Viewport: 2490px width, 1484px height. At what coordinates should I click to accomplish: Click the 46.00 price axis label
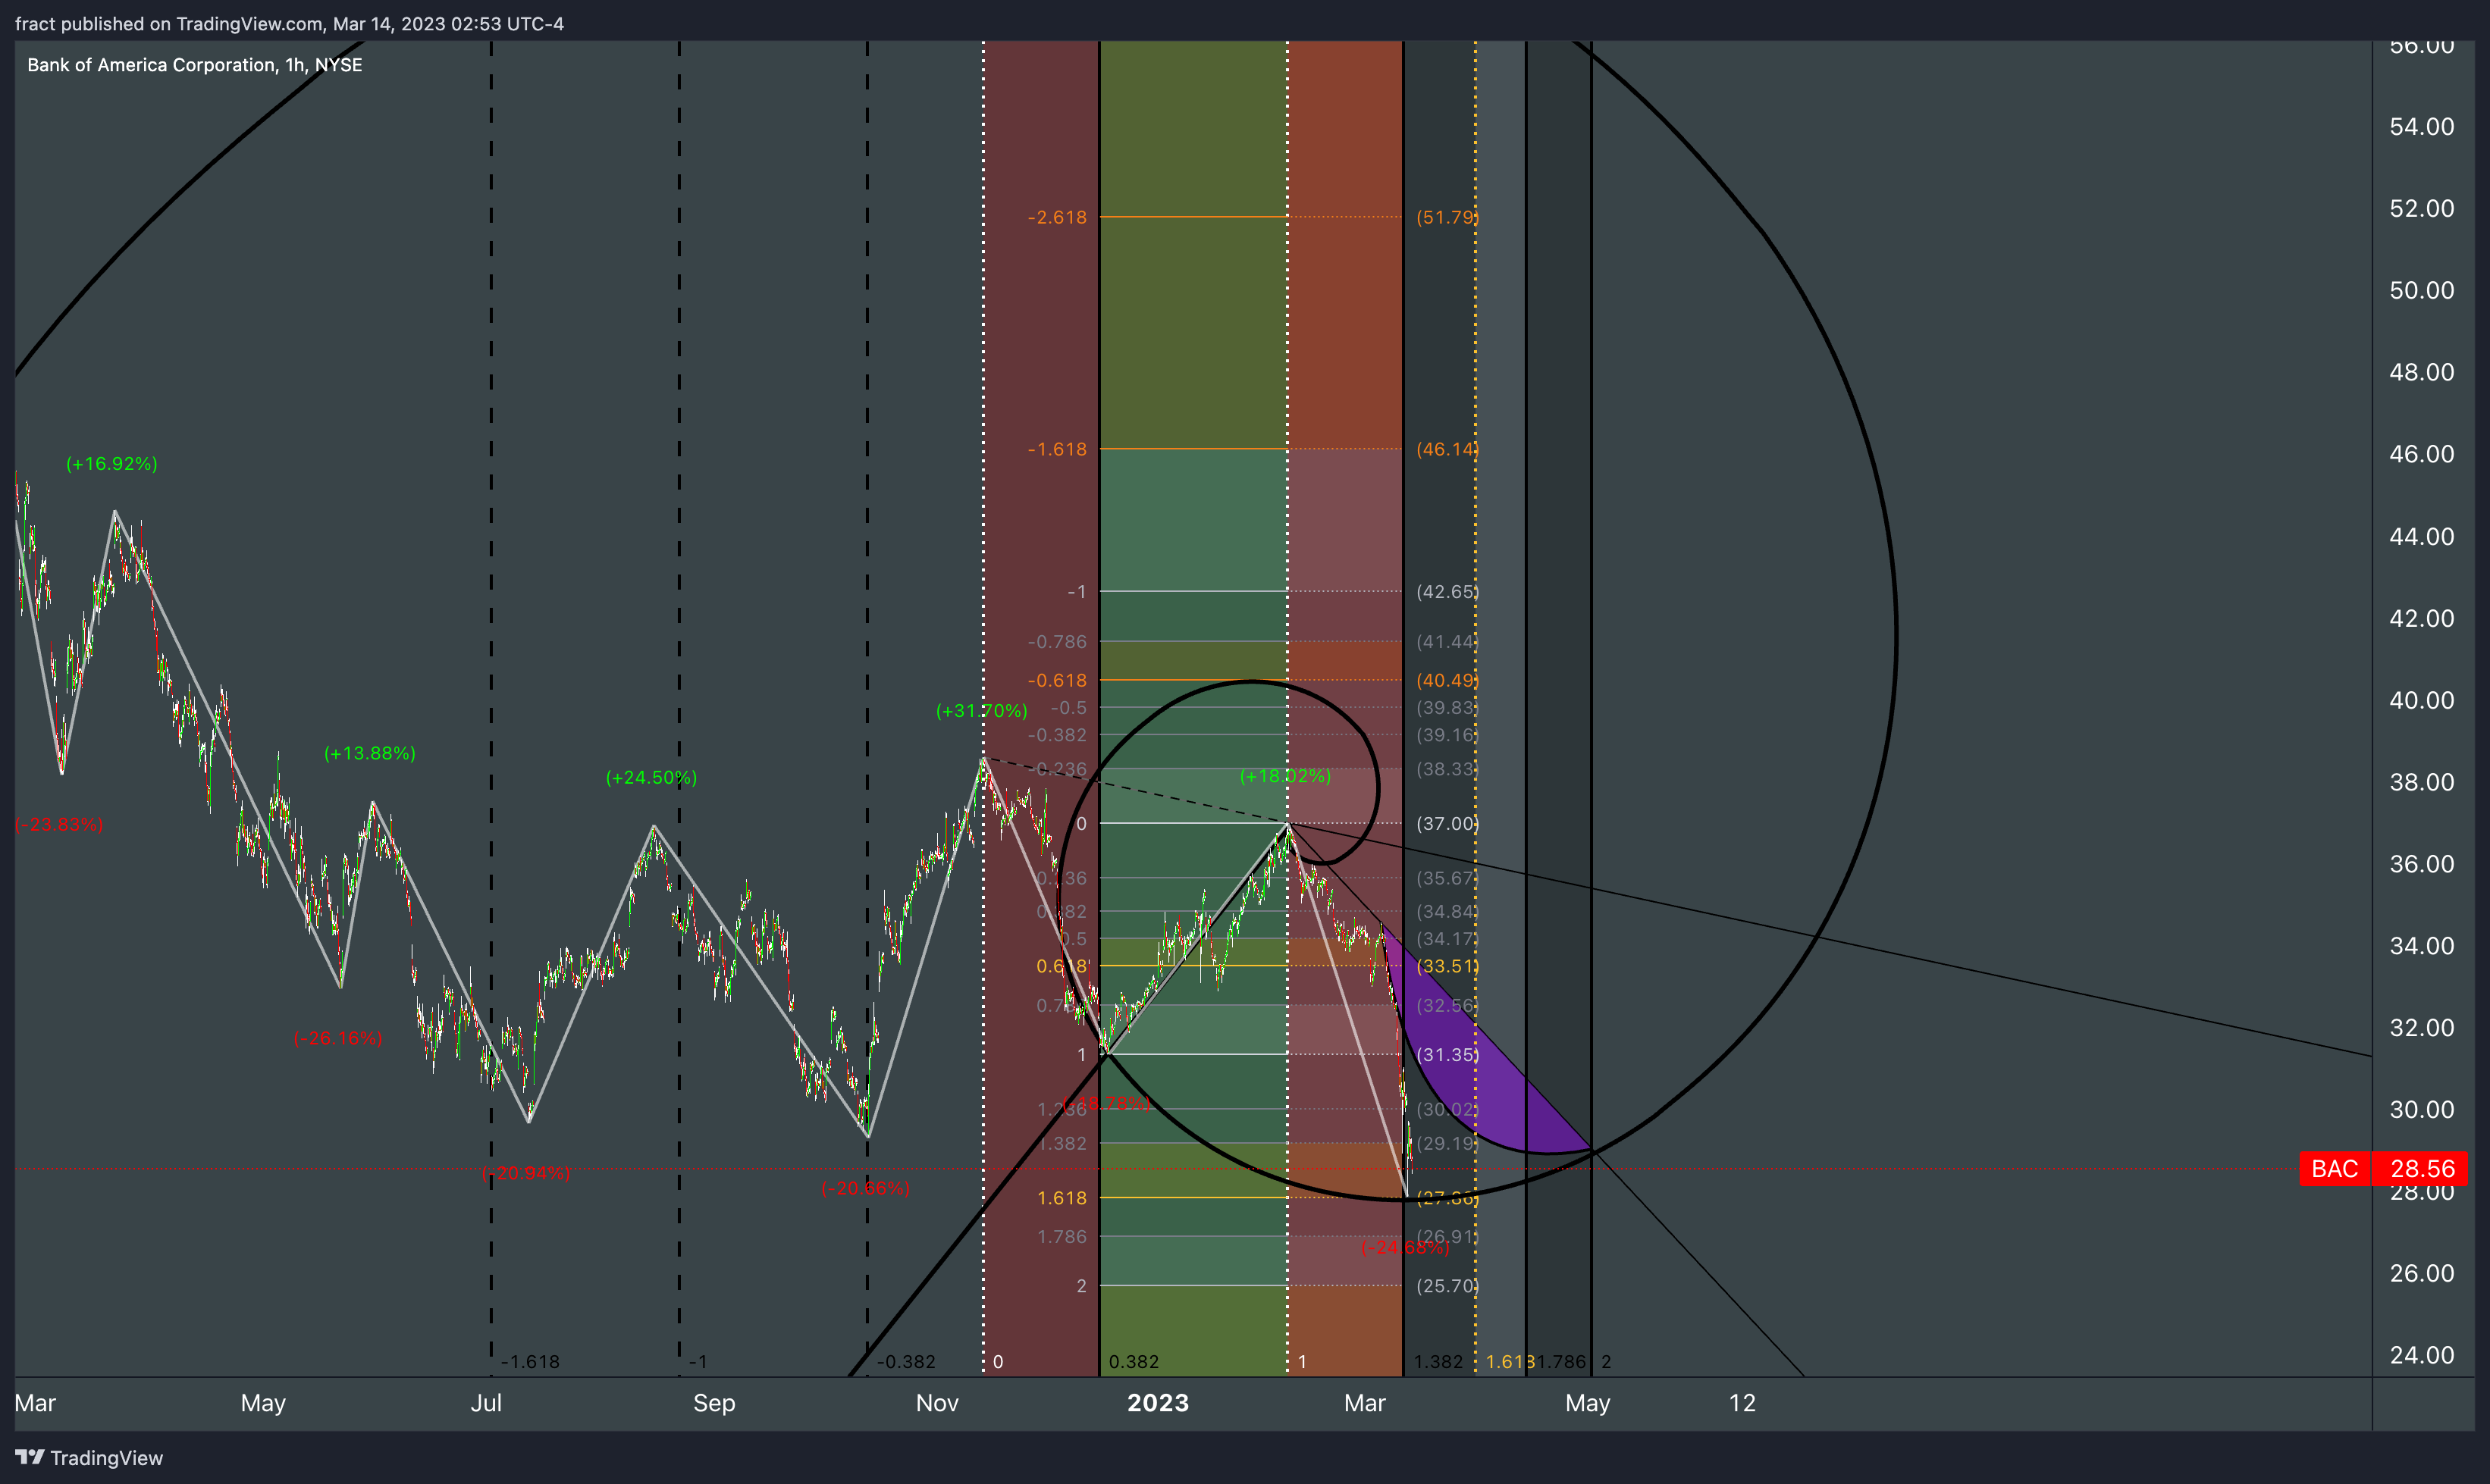pos(2421,454)
